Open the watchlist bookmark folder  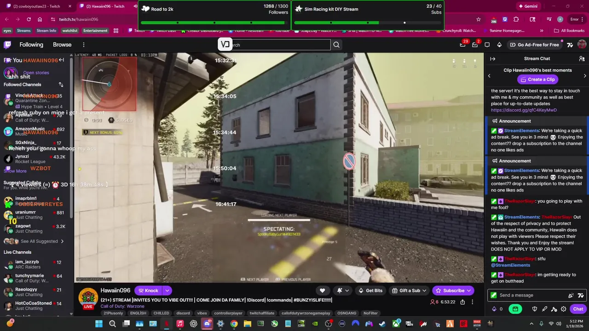click(x=70, y=31)
